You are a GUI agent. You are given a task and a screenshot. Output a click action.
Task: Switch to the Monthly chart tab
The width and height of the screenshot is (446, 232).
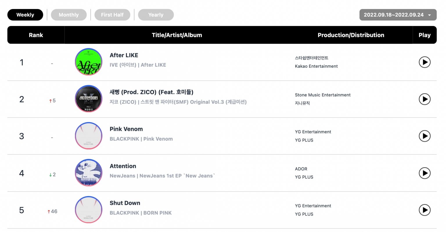click(x=69, y=15)
